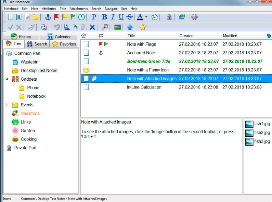
Task: Collapse the Gadgets tree node
Action: [x=7, y=79]
